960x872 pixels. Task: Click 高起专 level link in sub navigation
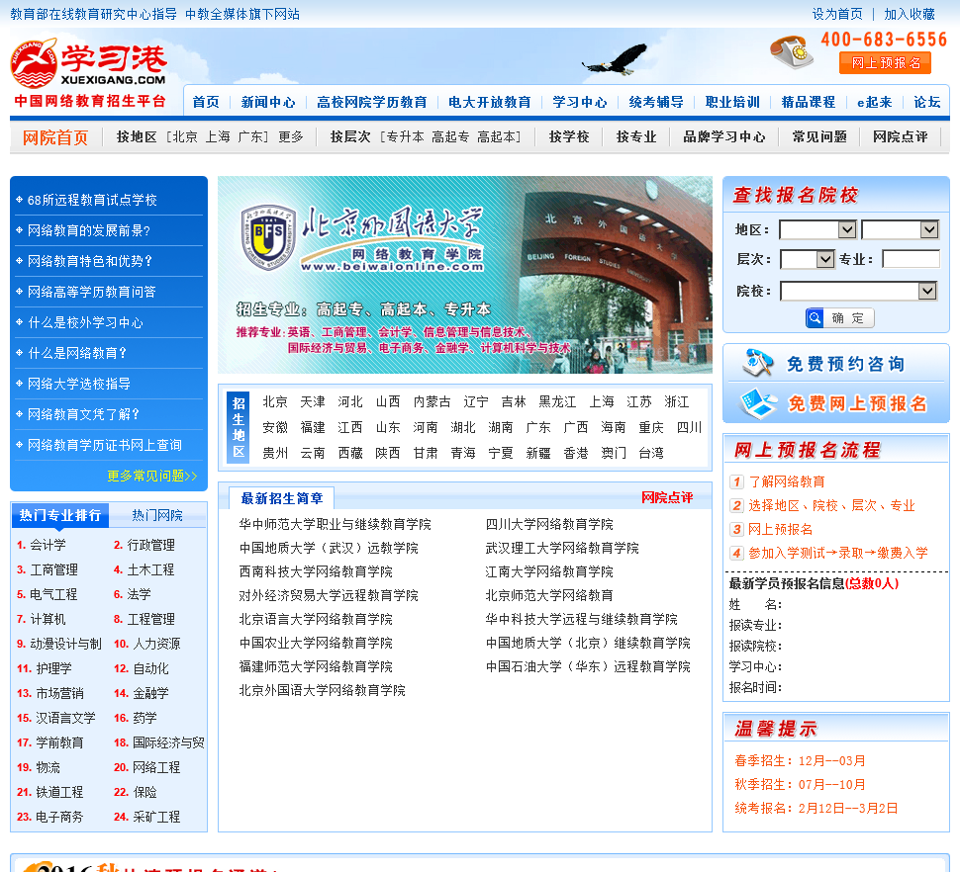pyautogui.click(x=450, y=137)
